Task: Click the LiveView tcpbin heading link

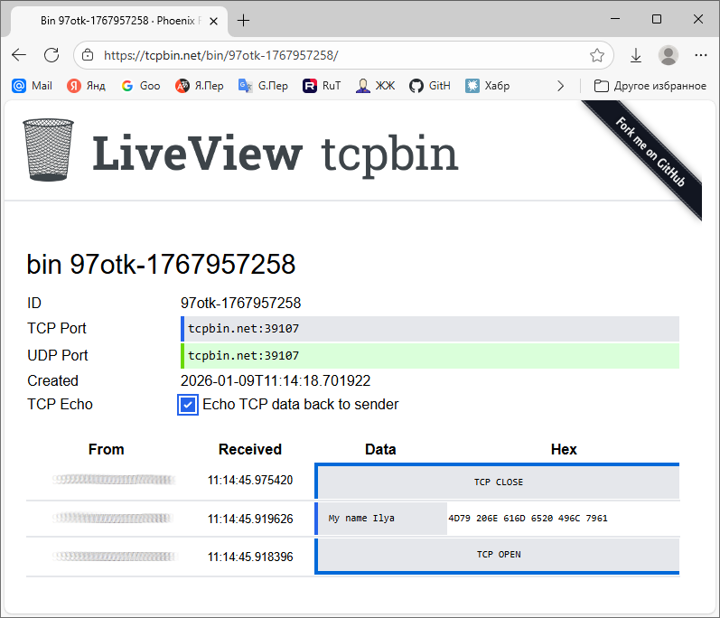Action: (276, 154)
